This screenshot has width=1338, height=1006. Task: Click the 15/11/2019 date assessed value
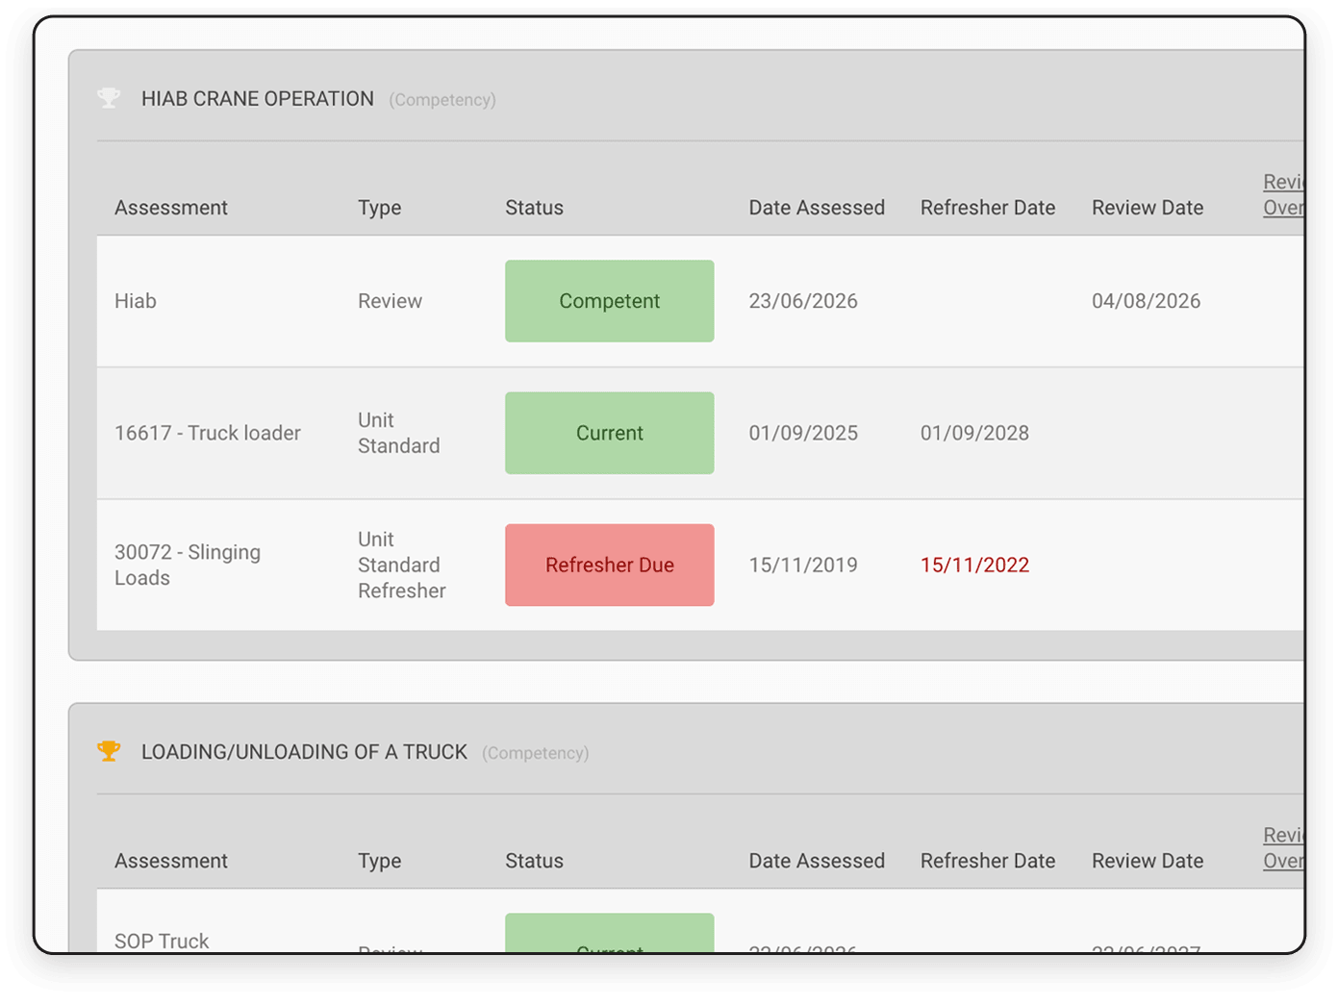803,565
